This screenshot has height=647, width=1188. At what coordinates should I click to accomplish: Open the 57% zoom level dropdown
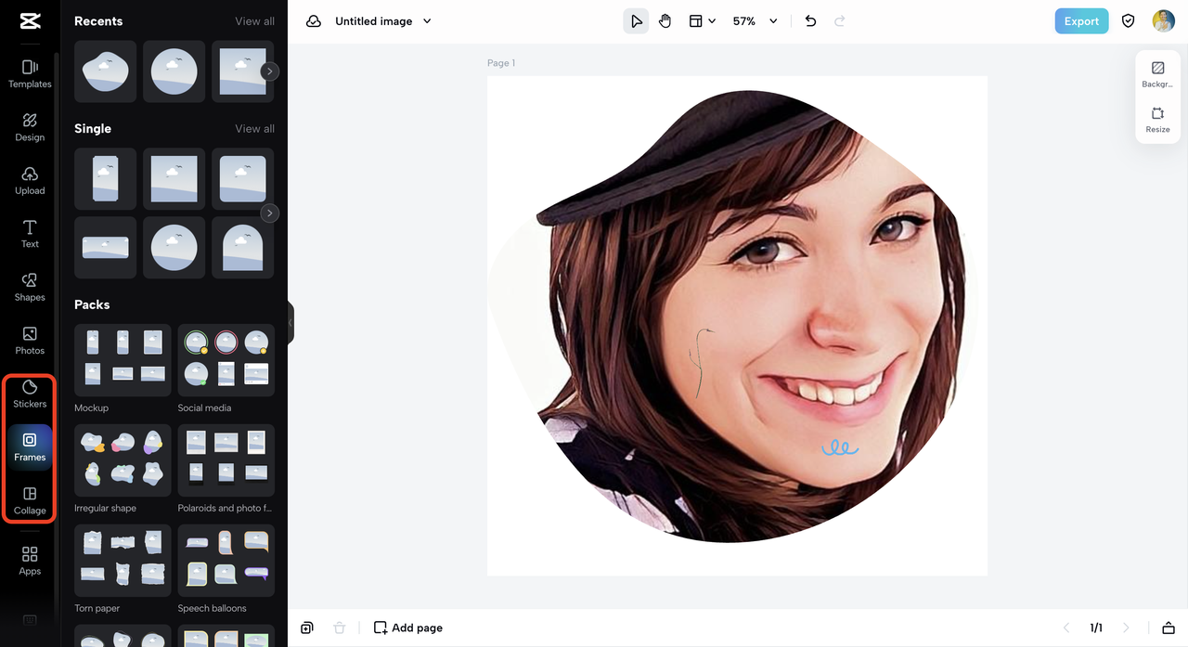[x=755, y=21]
